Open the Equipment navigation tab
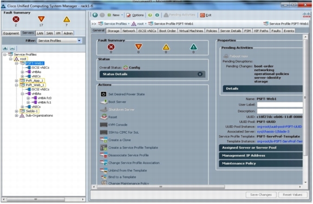The width and height of the screenshot is (313, 204). [11, 34]
